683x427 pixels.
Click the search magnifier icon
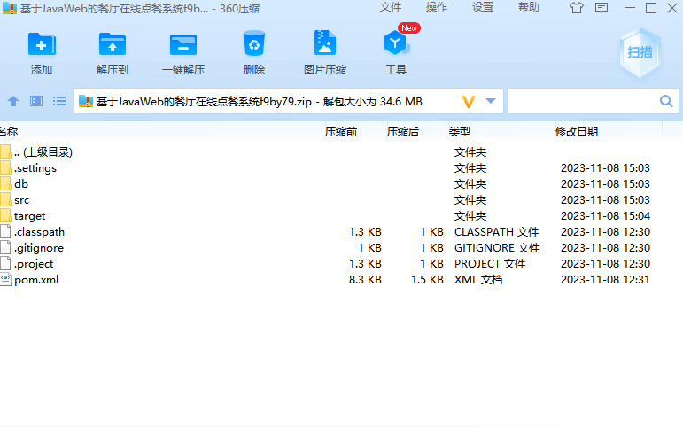click(666, 101)
